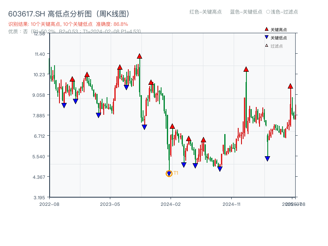Select the red triangle above the 2024-11 spike
This screenshot has height=246, width=328.
[x=246, y=70]
